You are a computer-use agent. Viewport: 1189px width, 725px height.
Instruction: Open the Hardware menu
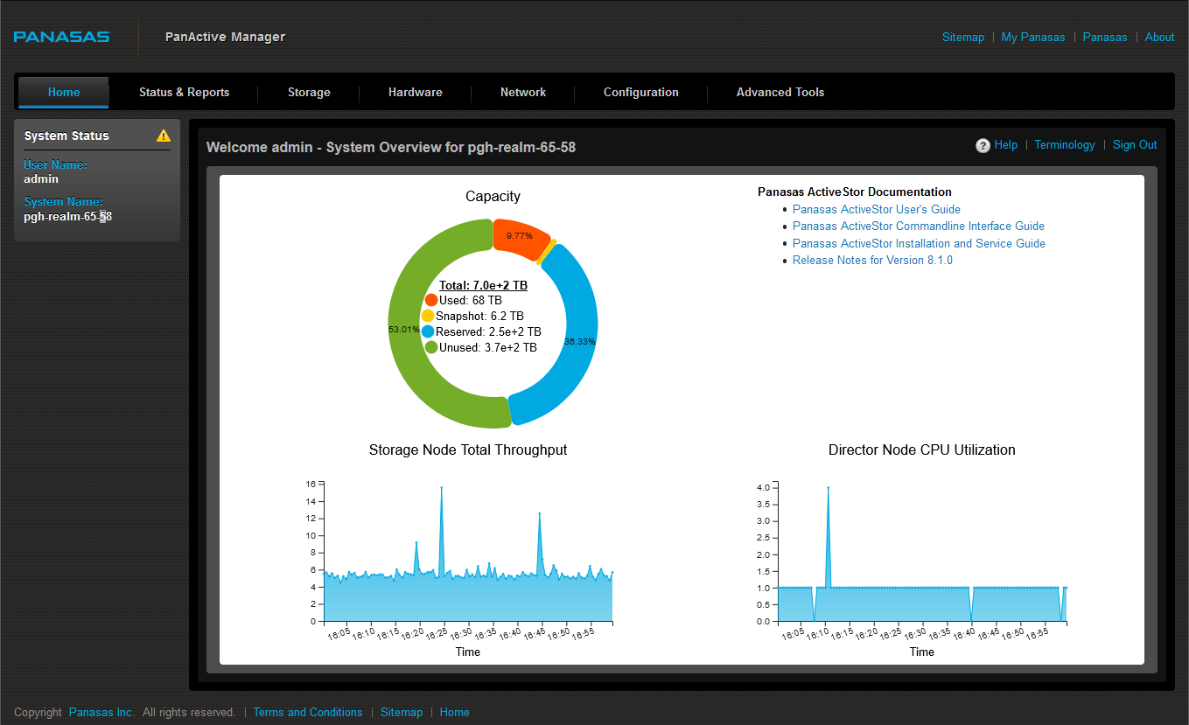tap(416, 92)
